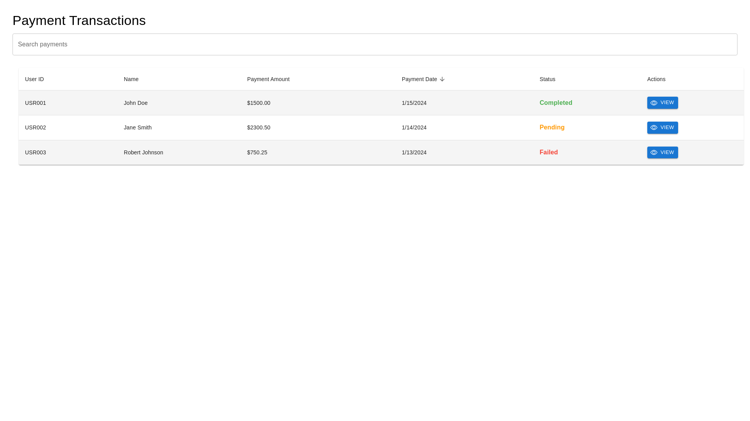Click VIEW for the Failed transaction

point(662,152)
